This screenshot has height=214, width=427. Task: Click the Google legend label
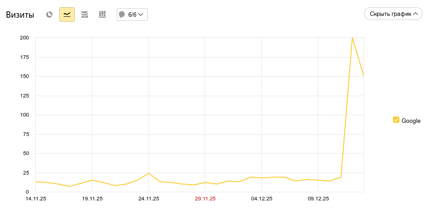[411, 121]
